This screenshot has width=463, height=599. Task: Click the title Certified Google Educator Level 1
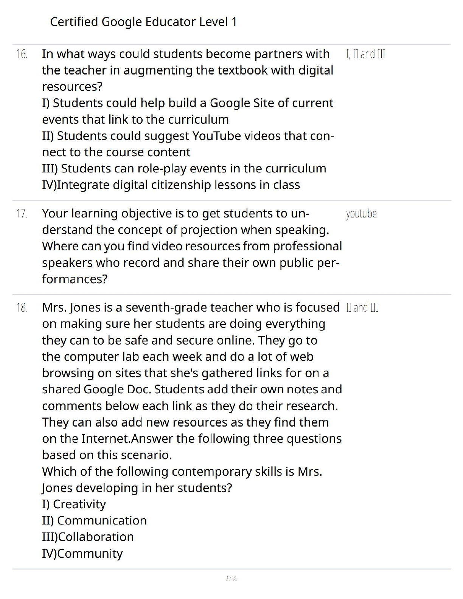tap(143, 22)
